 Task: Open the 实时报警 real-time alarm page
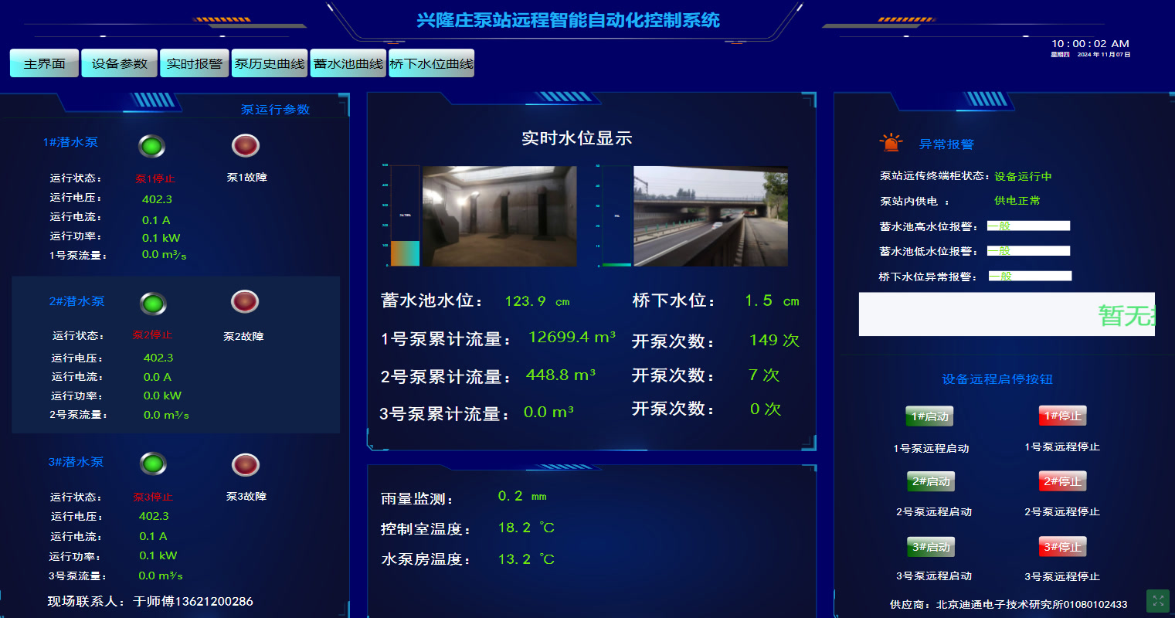click(x=194, y=63)
